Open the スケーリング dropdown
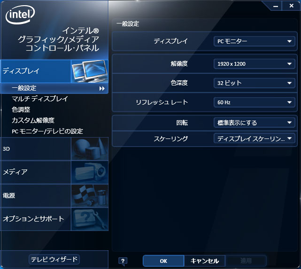 [x=254, y=138]
